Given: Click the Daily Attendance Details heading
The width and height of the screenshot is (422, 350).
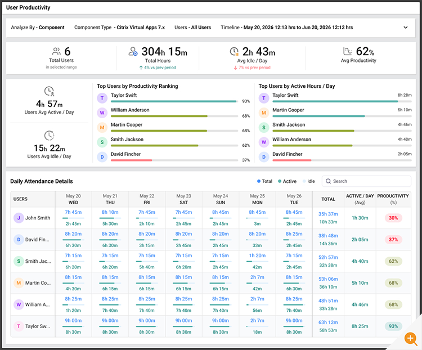Looking at the screenshot, I should tap(42, 181).
